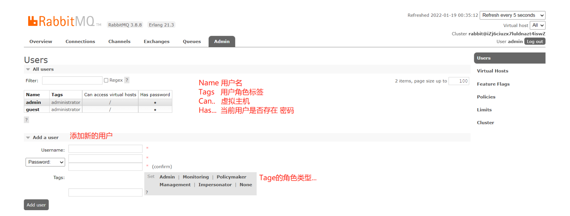Click the RabbitMQ logo
This screenshot has width=570, height=216.
[64, 21]
